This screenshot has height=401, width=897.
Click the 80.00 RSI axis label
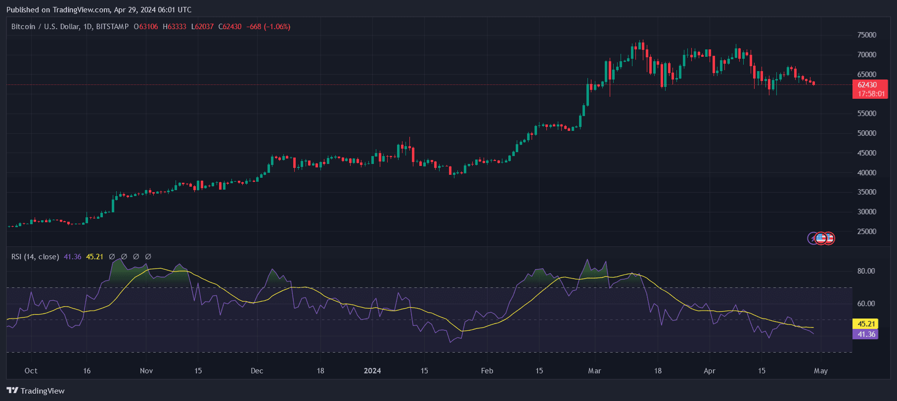(x=866, y=271)
